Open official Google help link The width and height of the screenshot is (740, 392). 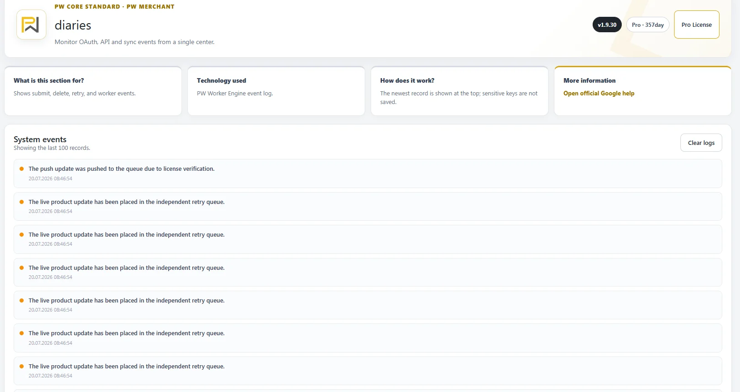599,93
